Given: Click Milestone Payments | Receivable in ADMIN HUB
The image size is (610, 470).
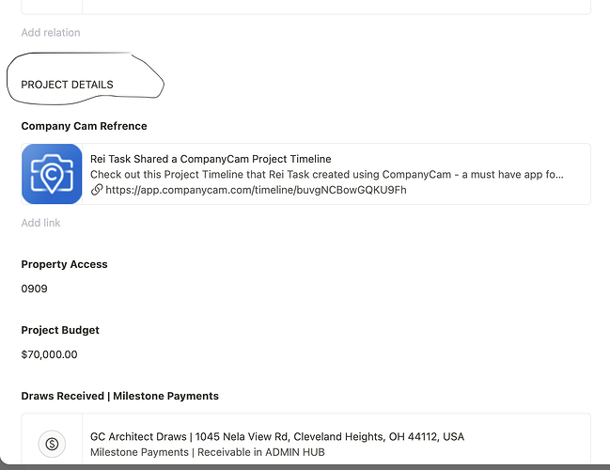Looking at the screenshot, I should coord(208,452).
